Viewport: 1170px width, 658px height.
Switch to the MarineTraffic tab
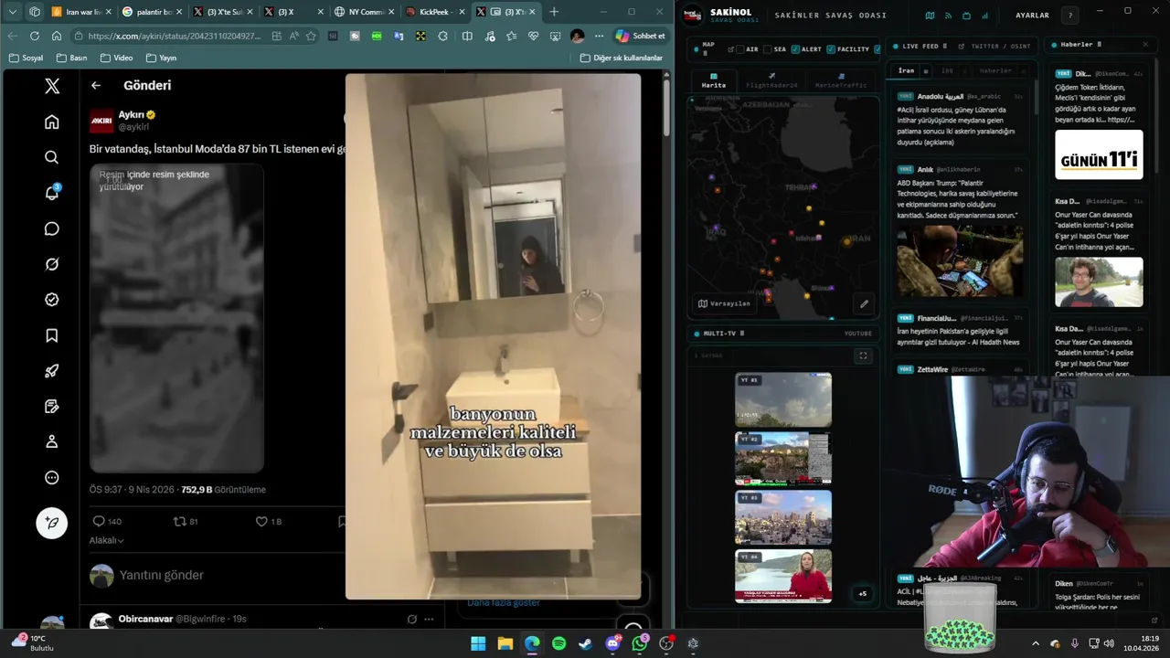[x=841, y=80]
